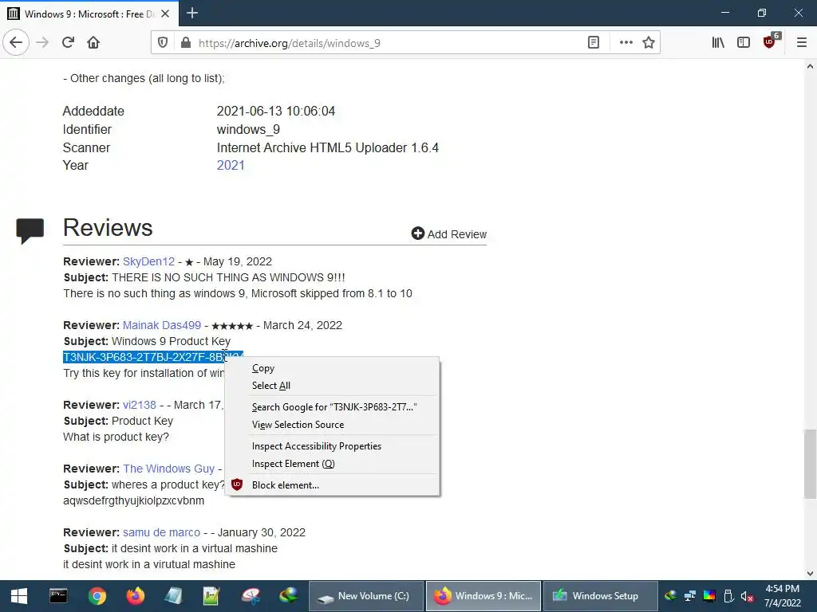Open SkyDen12 reviewer profile
The image size is (817, 612).
pos(148,261)
